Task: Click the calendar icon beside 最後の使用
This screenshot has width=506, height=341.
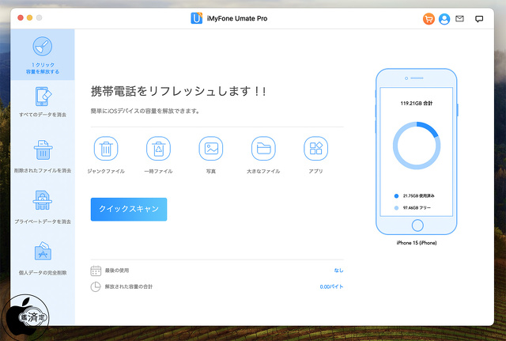Action: click(x=96, y=271)
